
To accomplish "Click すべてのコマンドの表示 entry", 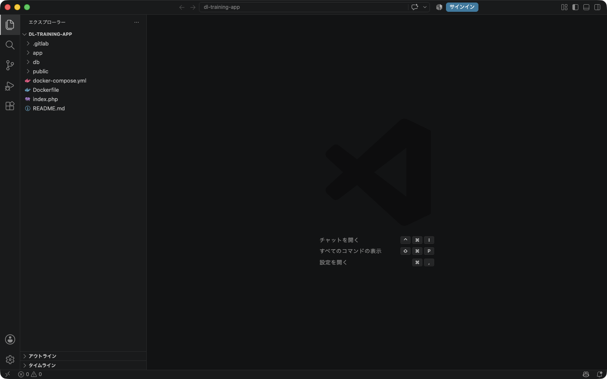I will [x=350, y=251].
